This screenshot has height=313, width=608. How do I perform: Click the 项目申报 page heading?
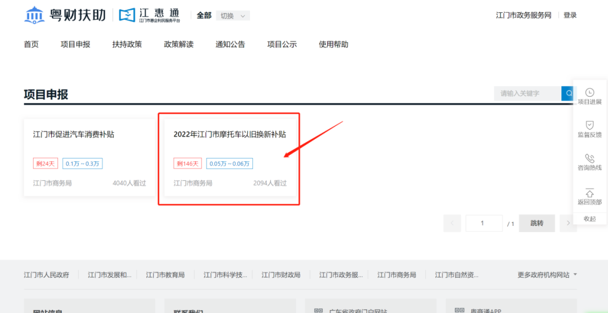coord(46,94)
